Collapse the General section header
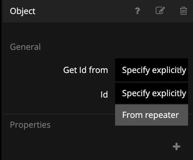The image size is (193, 160). (25, 47)
